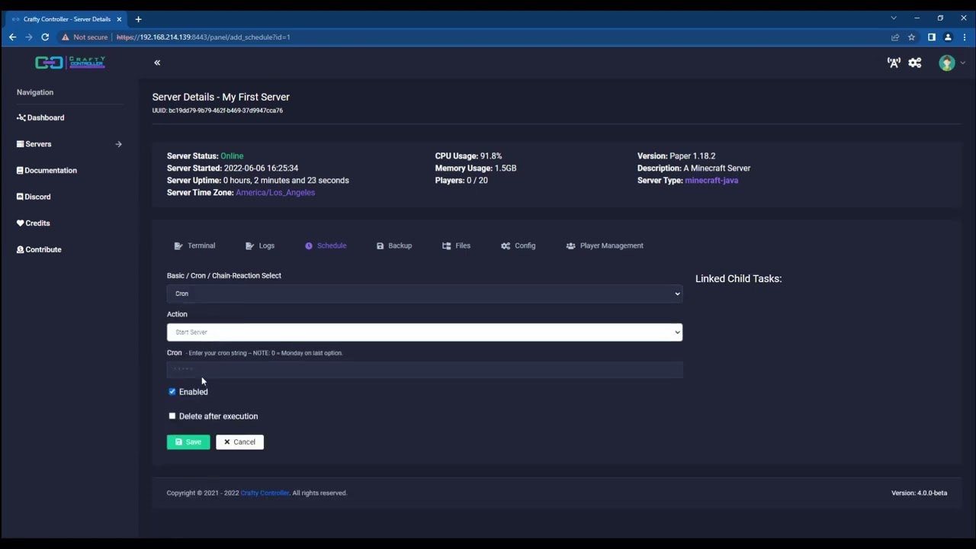Go to Dashboard in the navigation

[40, 117]
